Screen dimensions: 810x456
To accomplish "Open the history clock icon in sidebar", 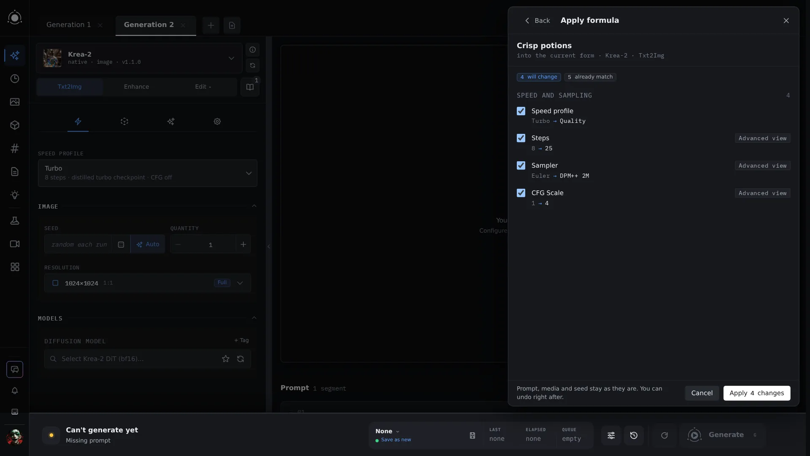I will point(15,79).
